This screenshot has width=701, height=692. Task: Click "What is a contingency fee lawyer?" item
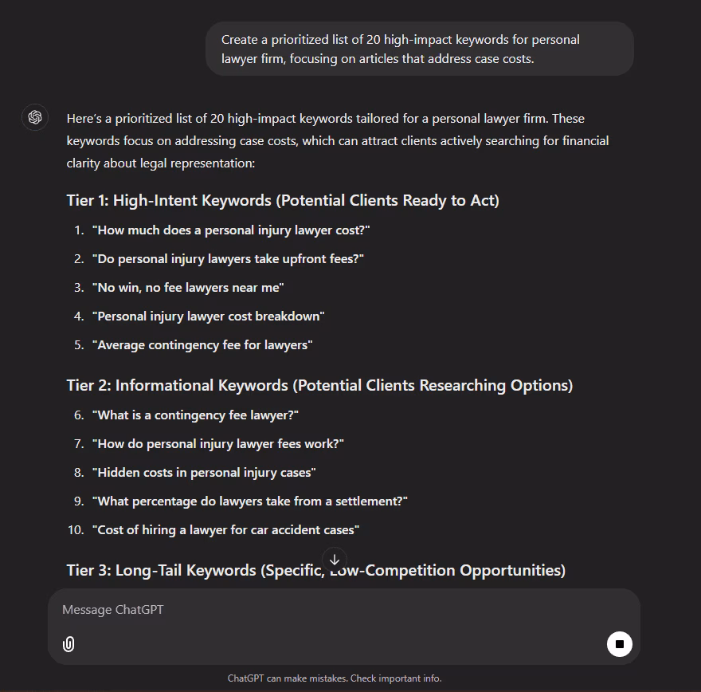tap(195, 415)
